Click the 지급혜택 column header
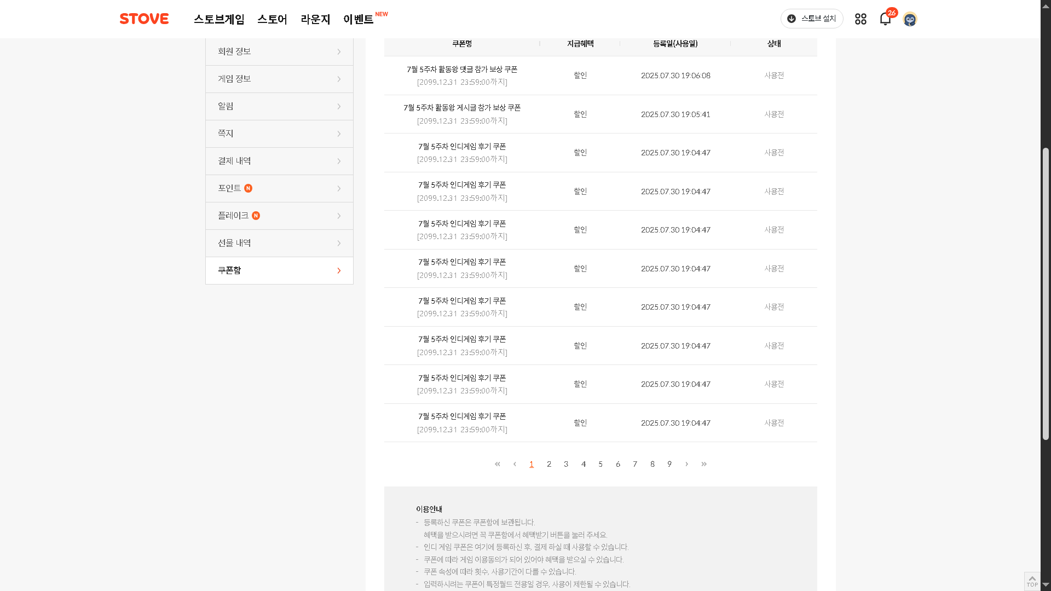 click(x=580, y=44)
